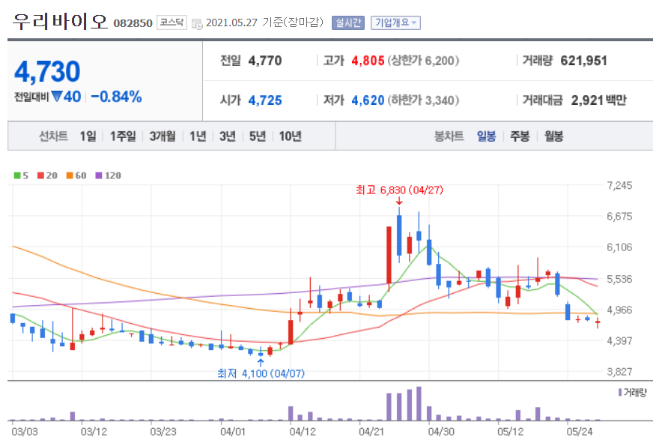This screenshot has height=446, width=653.
Task: Switch to 주봉 weekly candle chart
Action: (520, 136)
